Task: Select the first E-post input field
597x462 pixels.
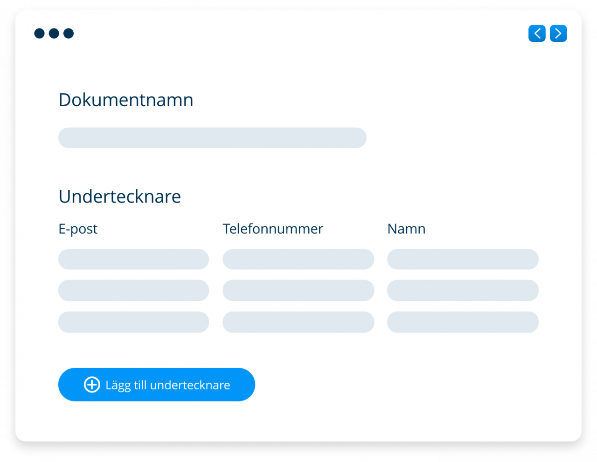Action: coord(133,259)
